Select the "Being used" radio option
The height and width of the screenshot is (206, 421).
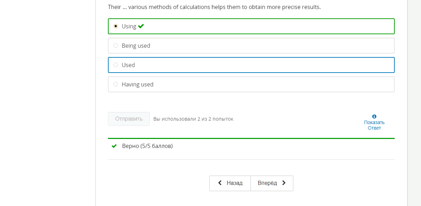[x=116, y=45]
